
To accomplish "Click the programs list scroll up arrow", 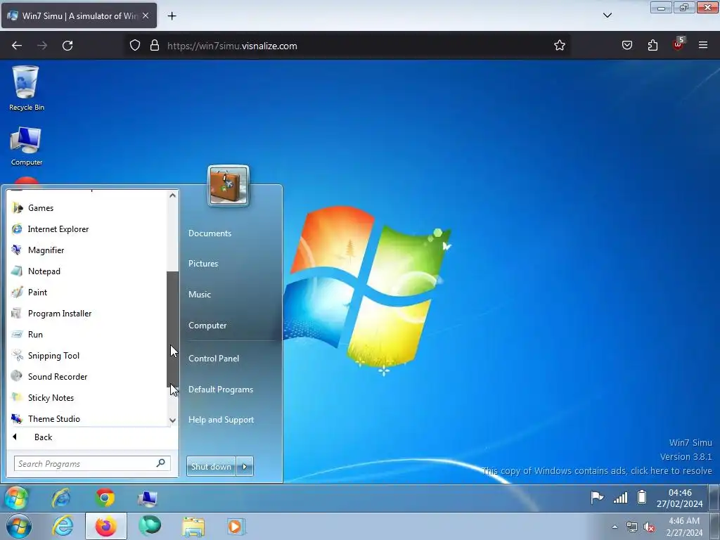I will coord(173,195).
